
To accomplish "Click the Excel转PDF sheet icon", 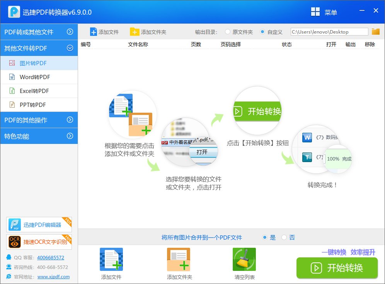I will click(x=12, y=91).
